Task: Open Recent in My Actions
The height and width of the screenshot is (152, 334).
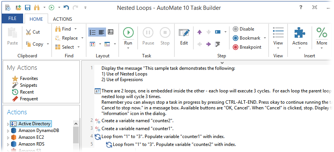Action: (x=23, y=92)
